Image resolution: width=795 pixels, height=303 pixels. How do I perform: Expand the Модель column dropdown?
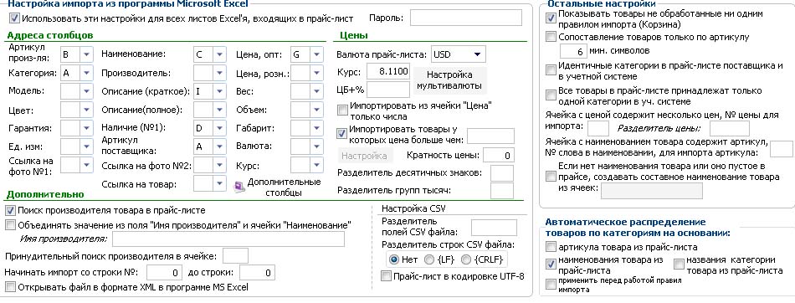pyautogui.click(x=87, y=92)
